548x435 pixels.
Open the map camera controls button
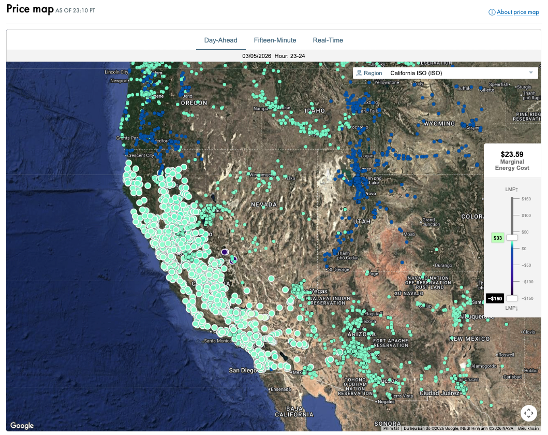[x=528, y=413]
